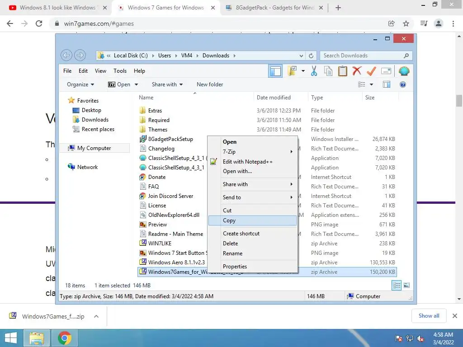The width and height of the screenshot is (463, 347).
Task: Click the Chrome share page icon
Action: (392, 23)
